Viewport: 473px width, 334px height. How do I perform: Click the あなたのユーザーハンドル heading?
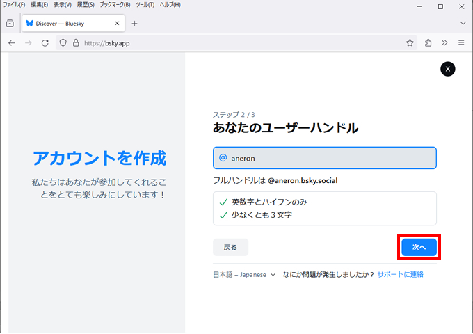285,128
